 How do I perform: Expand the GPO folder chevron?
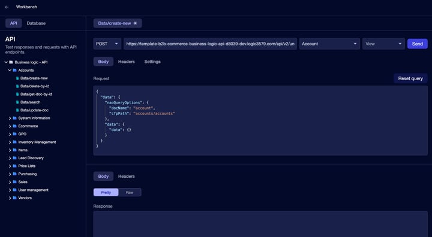[10, 134]
